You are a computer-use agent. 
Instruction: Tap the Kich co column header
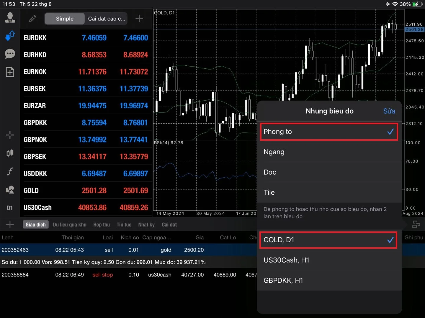coord(130,238)
